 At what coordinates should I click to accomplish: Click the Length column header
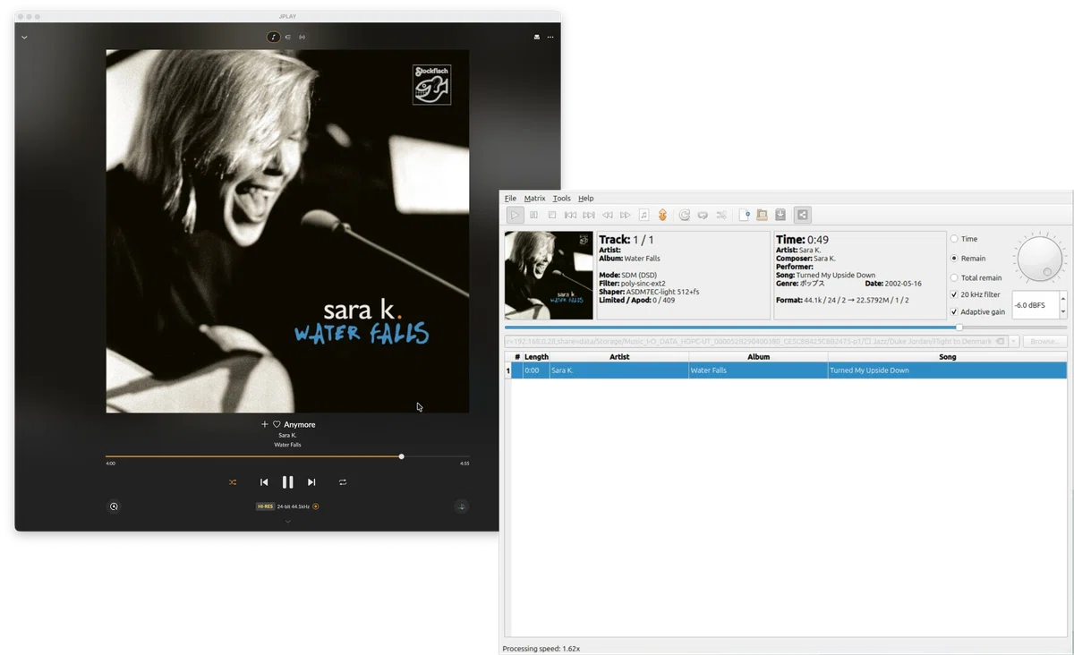[x=537, y=357]
